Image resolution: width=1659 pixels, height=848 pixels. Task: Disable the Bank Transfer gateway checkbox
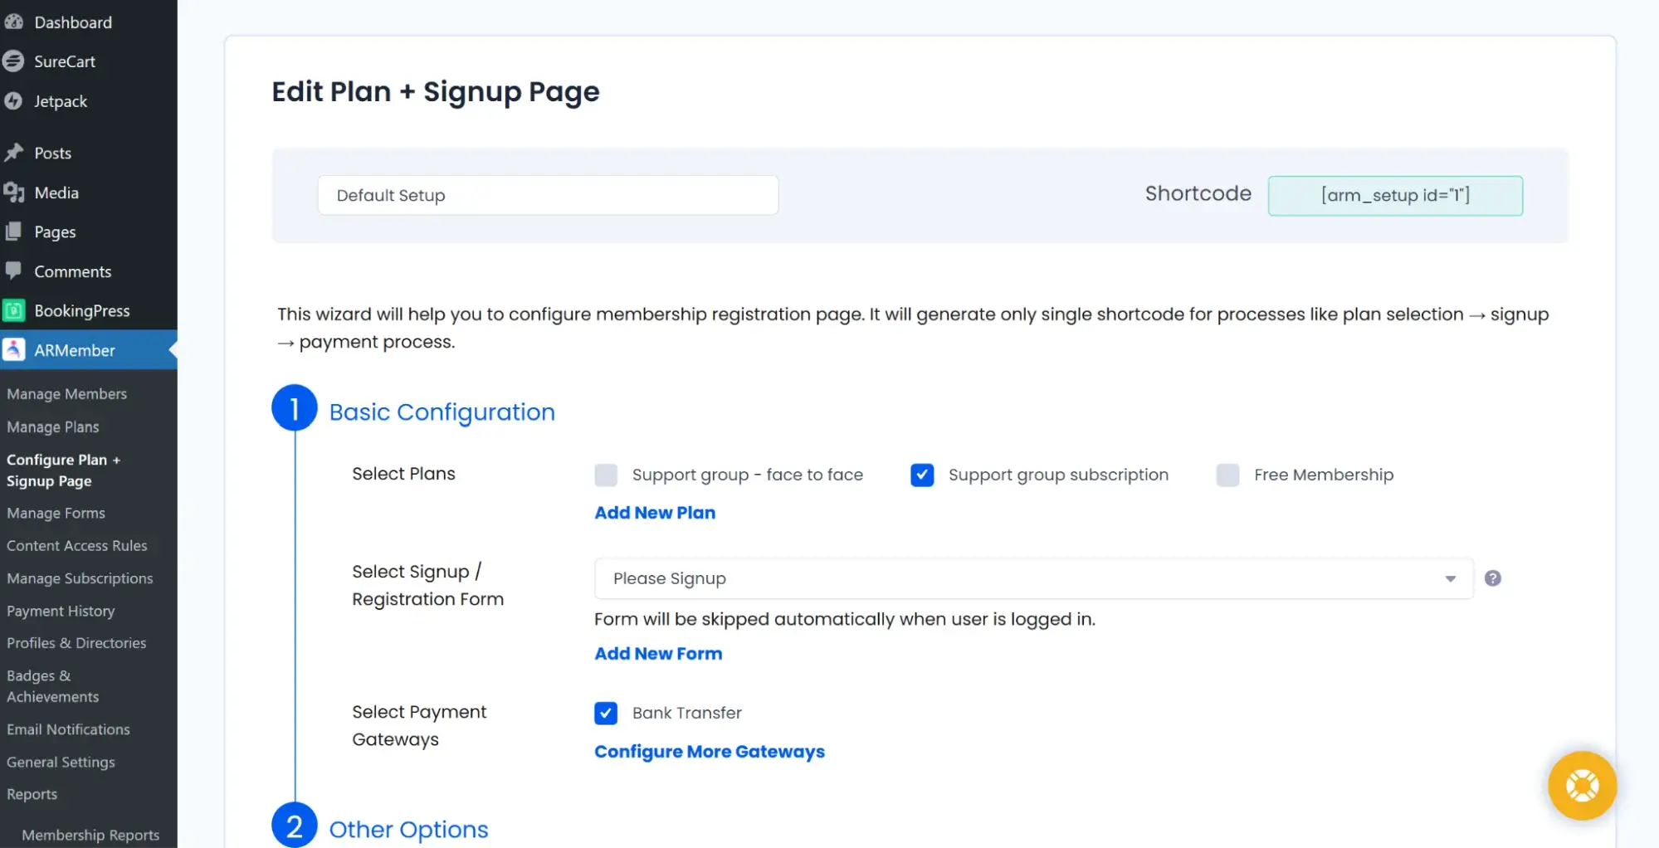606,713
